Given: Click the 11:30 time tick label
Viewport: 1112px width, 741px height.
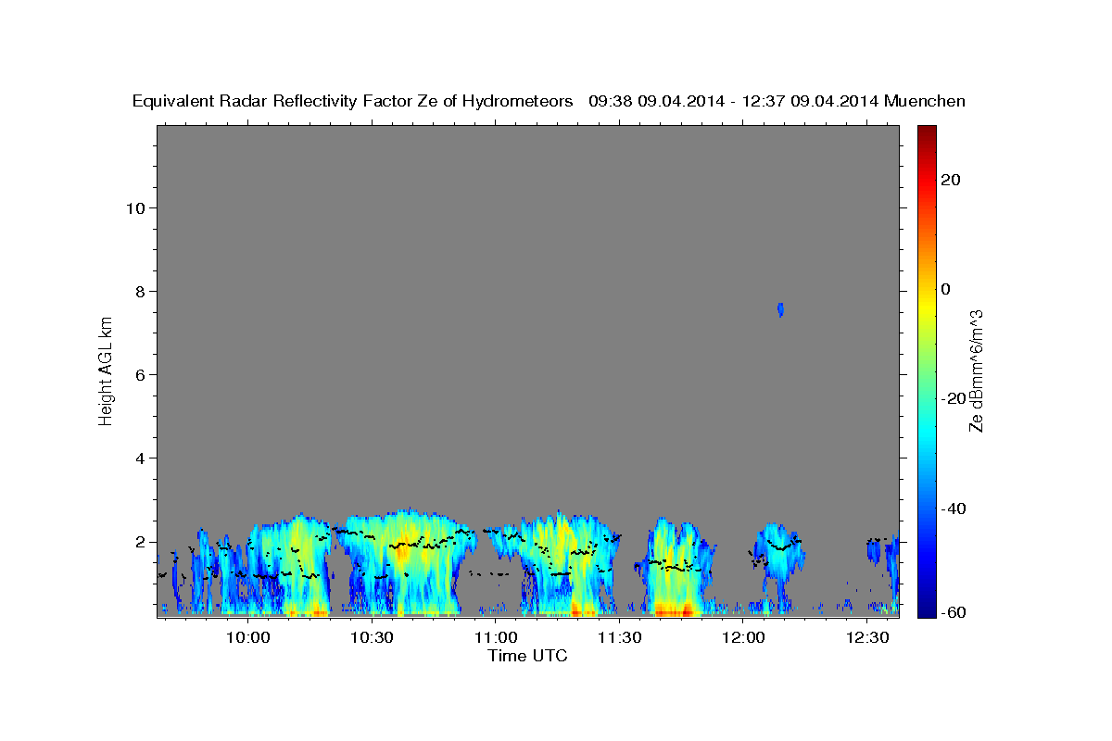Looking at the screenshot, I should tap(619, 638).
